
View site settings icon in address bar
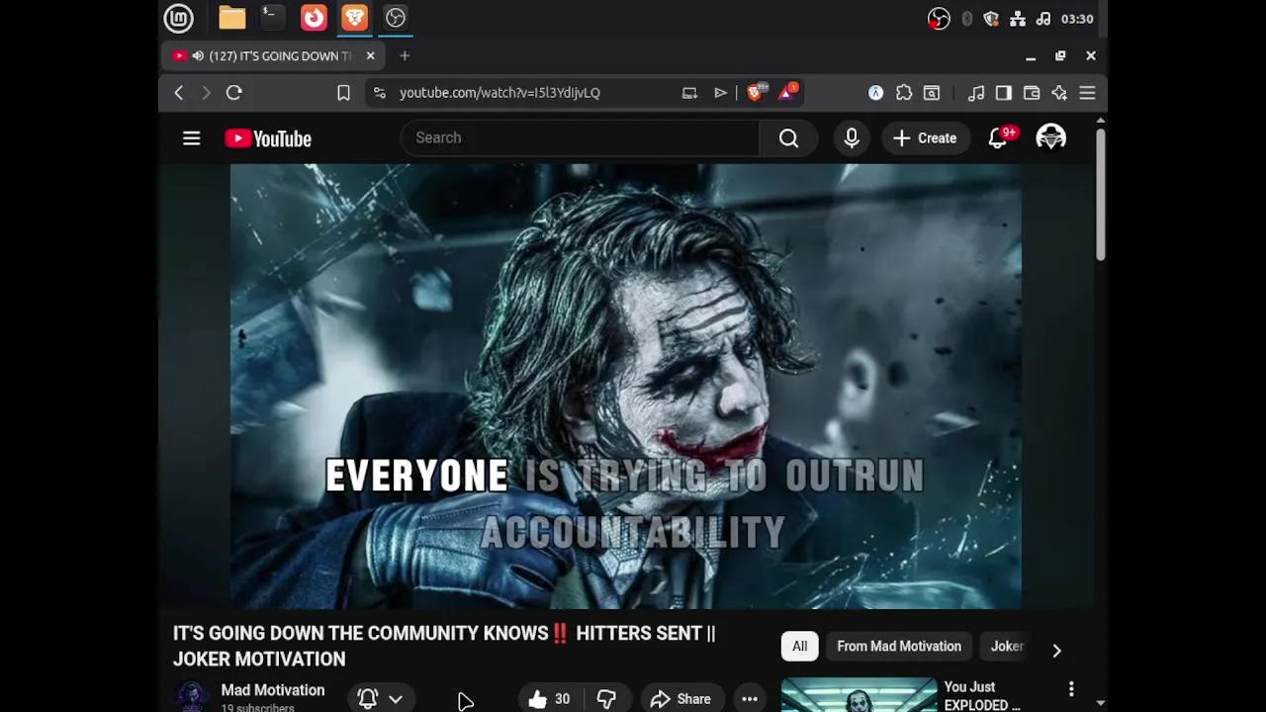coord(380,93)
